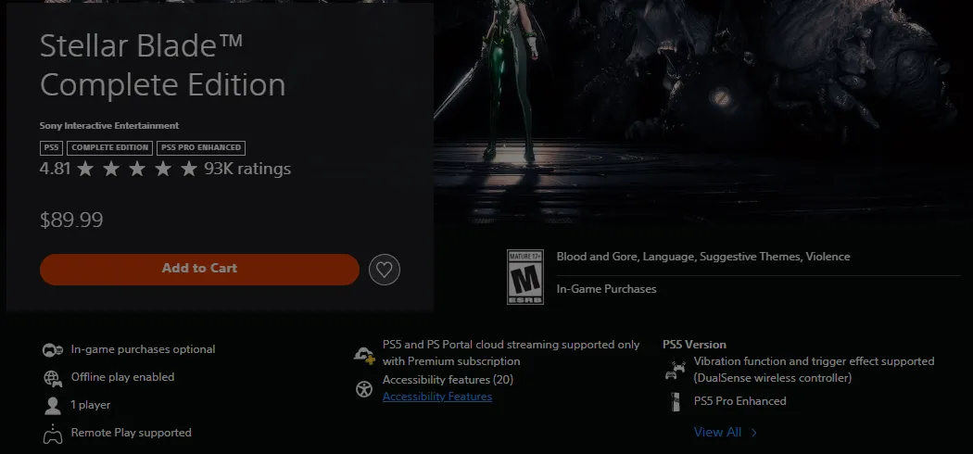
Task: Click the DualSense vibration controller icon
Action: pos(676,371)
